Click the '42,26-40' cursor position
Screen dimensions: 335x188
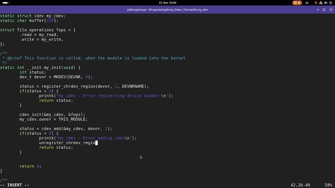click(300, 185)
